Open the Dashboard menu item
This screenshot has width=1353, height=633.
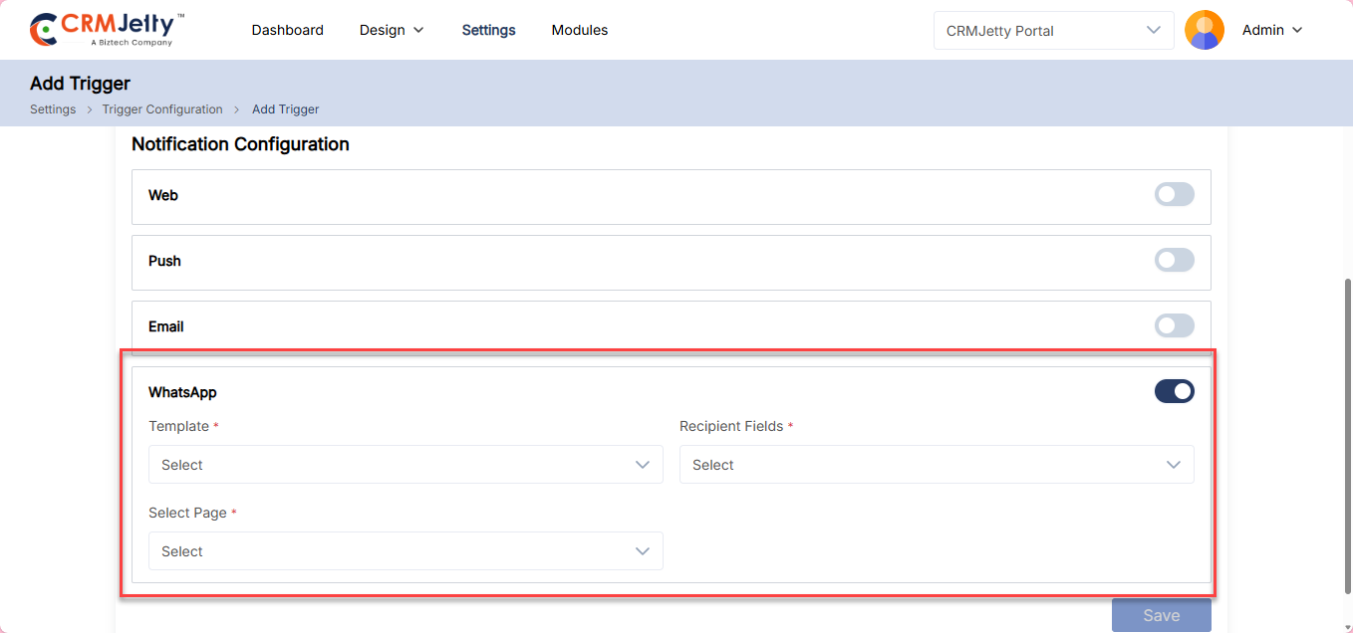click(287, 31)
